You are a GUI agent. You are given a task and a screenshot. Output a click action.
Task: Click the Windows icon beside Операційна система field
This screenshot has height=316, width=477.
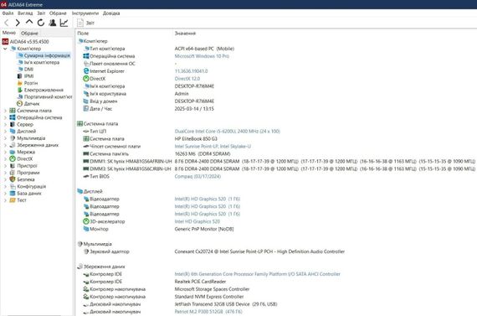point(86,56)
